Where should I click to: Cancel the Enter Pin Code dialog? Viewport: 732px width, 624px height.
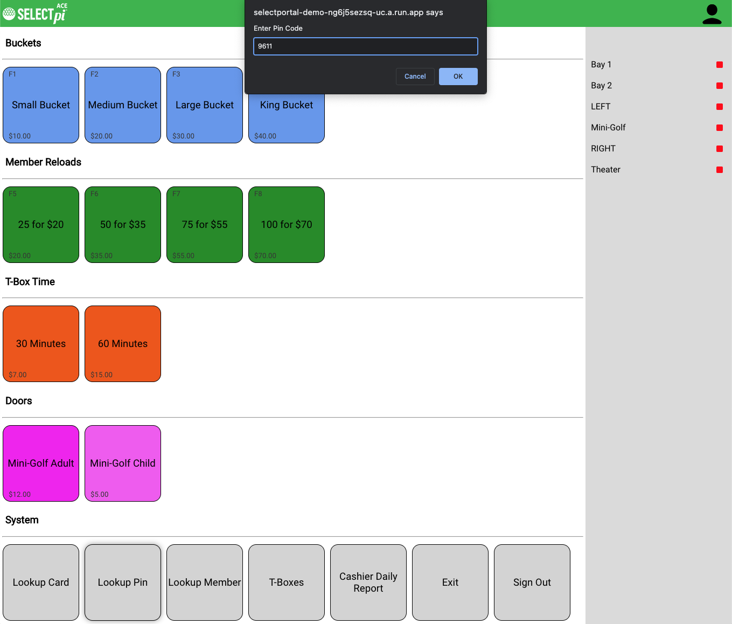coord(415,77)
